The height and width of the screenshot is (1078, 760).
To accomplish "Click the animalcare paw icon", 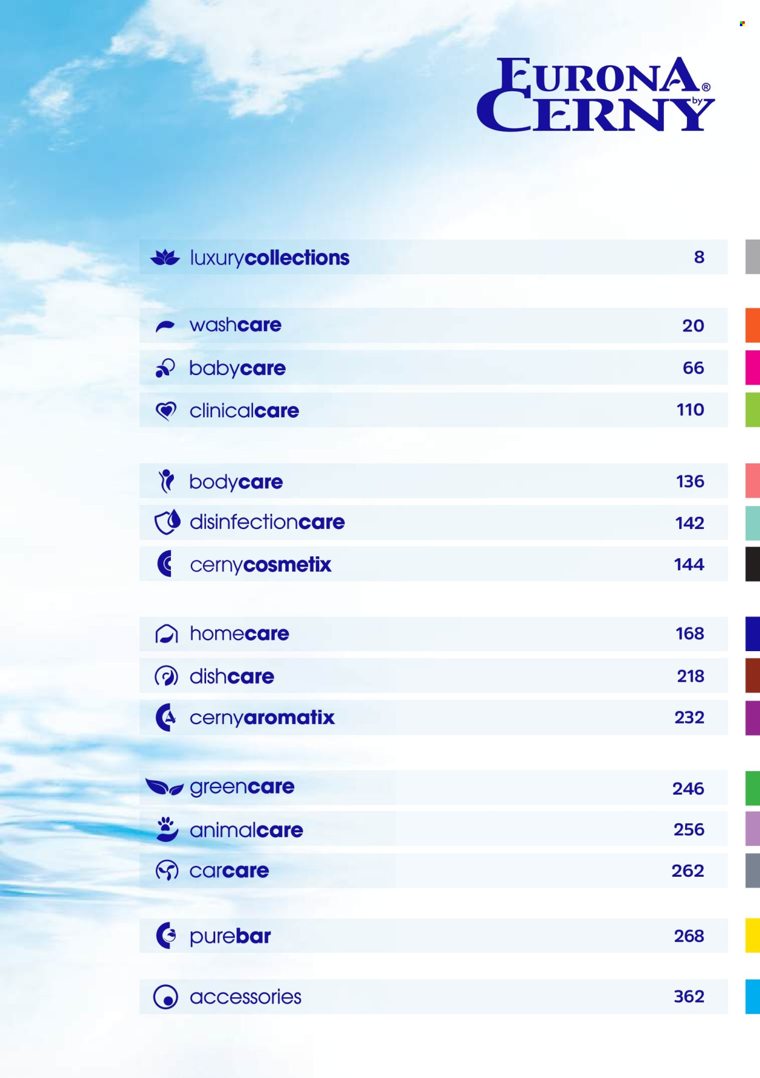I will tap(167, 829).
